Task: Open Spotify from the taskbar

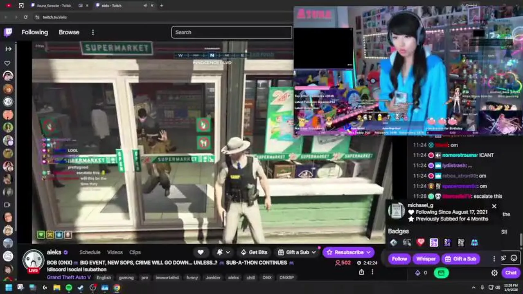Action: pos(69,287)
